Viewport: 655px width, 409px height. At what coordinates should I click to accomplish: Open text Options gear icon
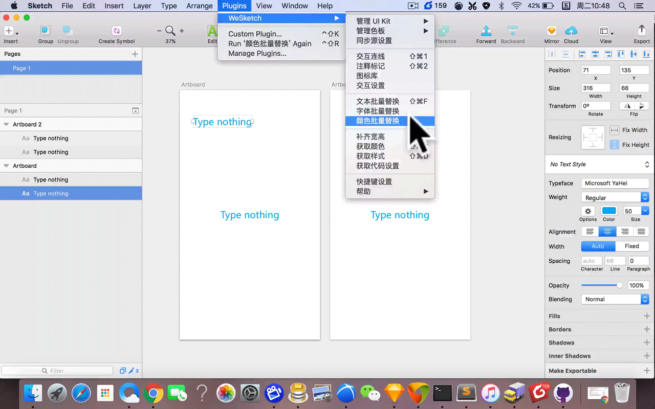[x=588, y=211]
